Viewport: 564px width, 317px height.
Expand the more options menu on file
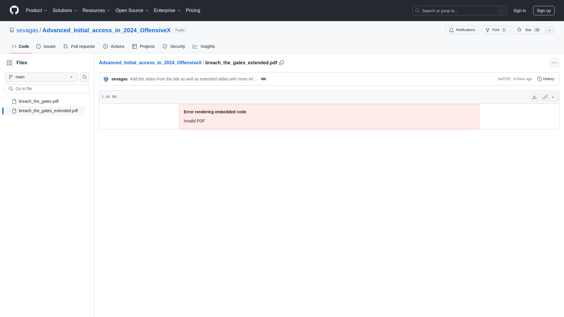pos(552,97)
